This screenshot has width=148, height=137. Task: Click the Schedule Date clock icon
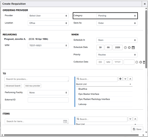pyautogui.click(x=125, y=48)
